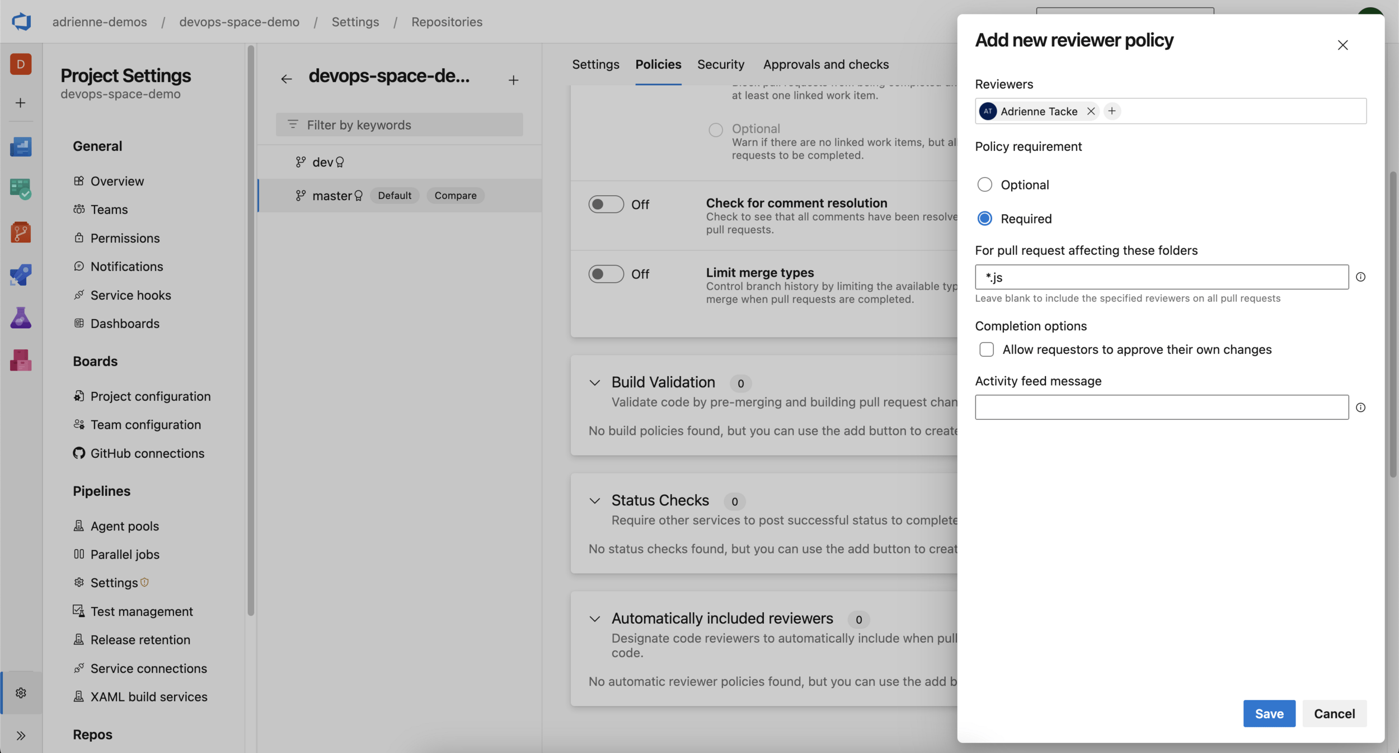
Task: Click the folder path info icon
Action: point(1360,277)
